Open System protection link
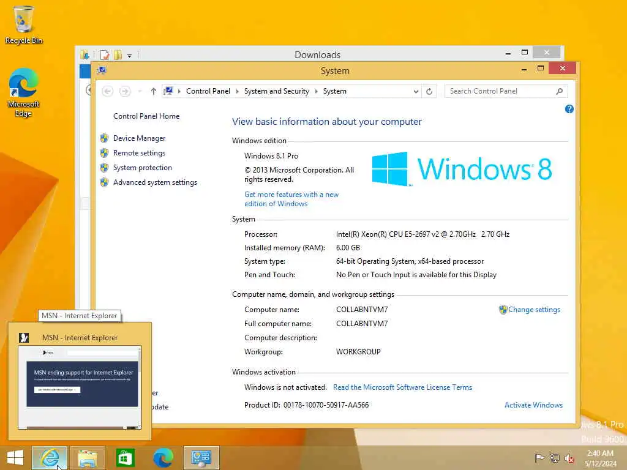 tap(142, 168)
